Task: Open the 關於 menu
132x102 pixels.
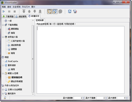Action: (x=33, y=7)
